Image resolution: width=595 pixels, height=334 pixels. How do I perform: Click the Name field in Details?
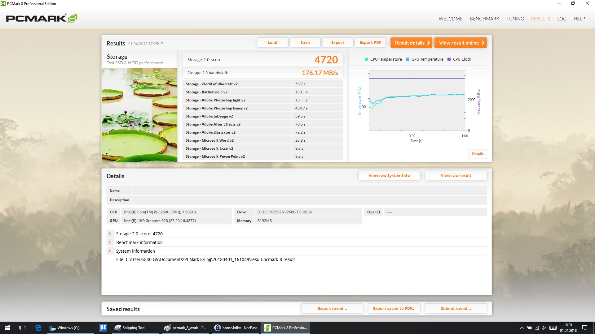[309, 191]
